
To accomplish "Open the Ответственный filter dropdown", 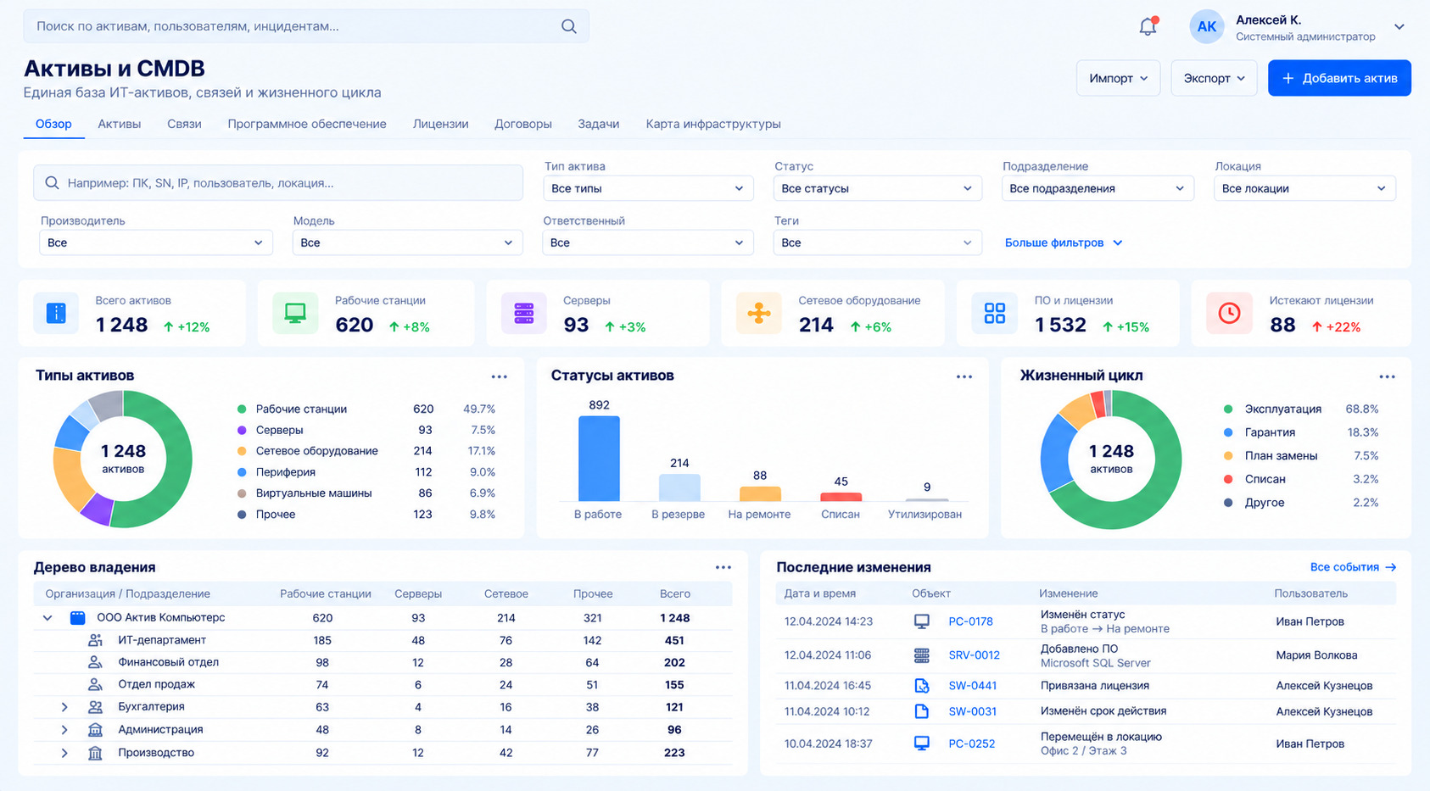I will pyautogui.click(x=648, y=242).
